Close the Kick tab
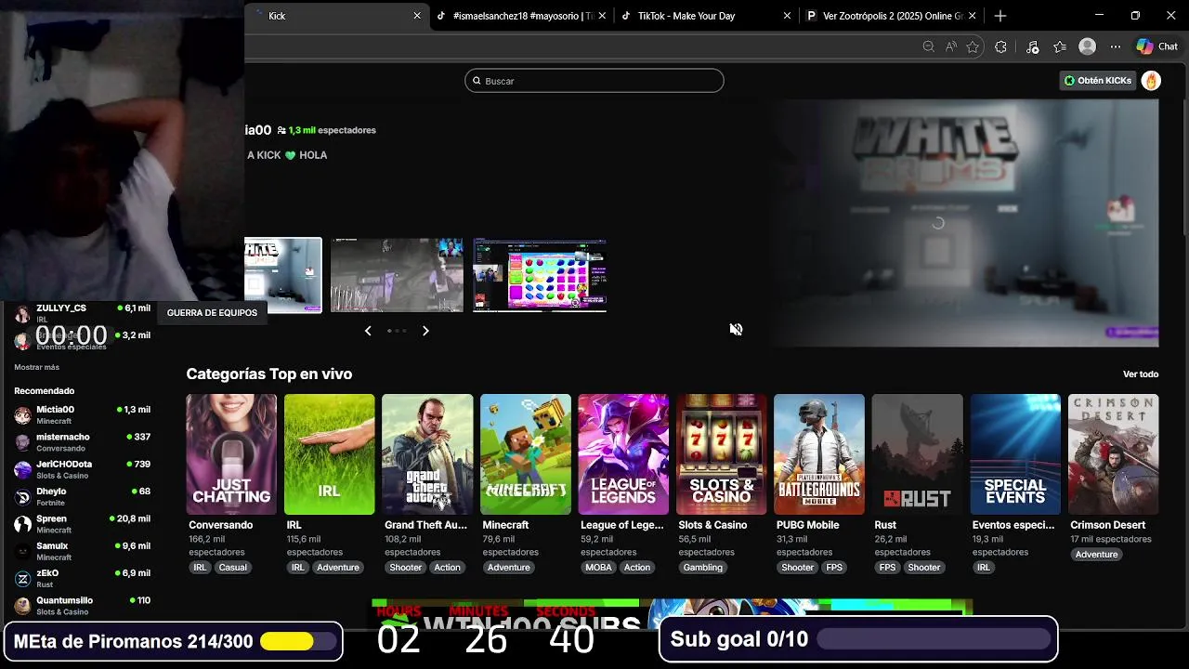The width and height of the screenshot is (1189, 669). 417,16
